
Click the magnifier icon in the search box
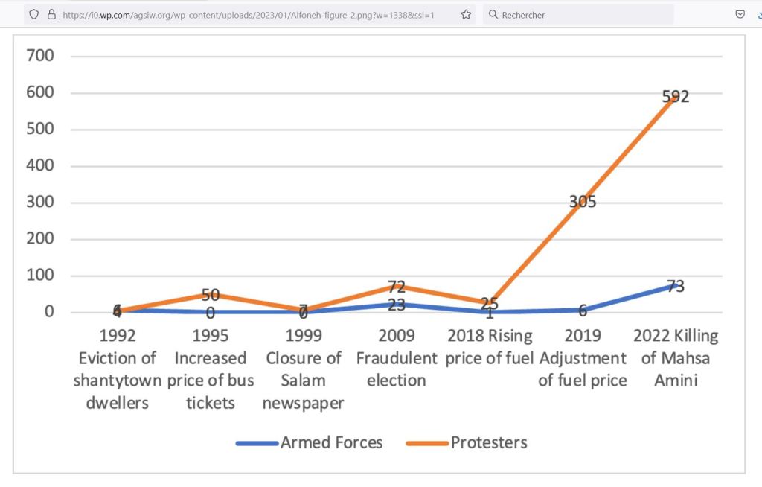(493, 15)
